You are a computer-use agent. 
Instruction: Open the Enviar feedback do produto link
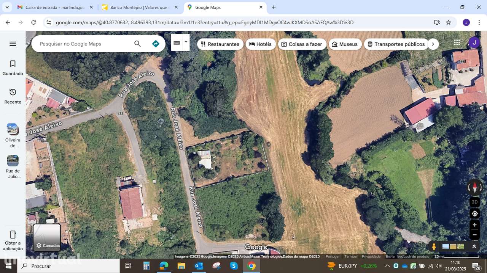tap(407, 256)
